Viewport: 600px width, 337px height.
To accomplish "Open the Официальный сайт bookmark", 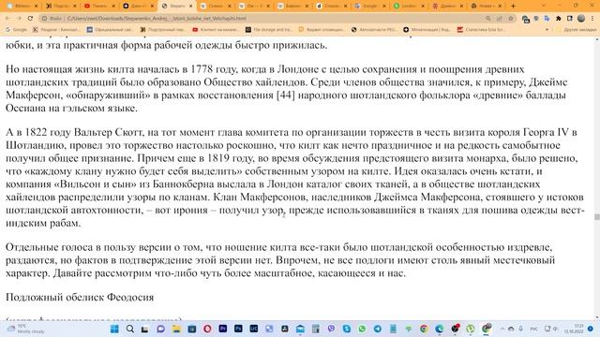I will pyautogui.click(x=111, y=29).
